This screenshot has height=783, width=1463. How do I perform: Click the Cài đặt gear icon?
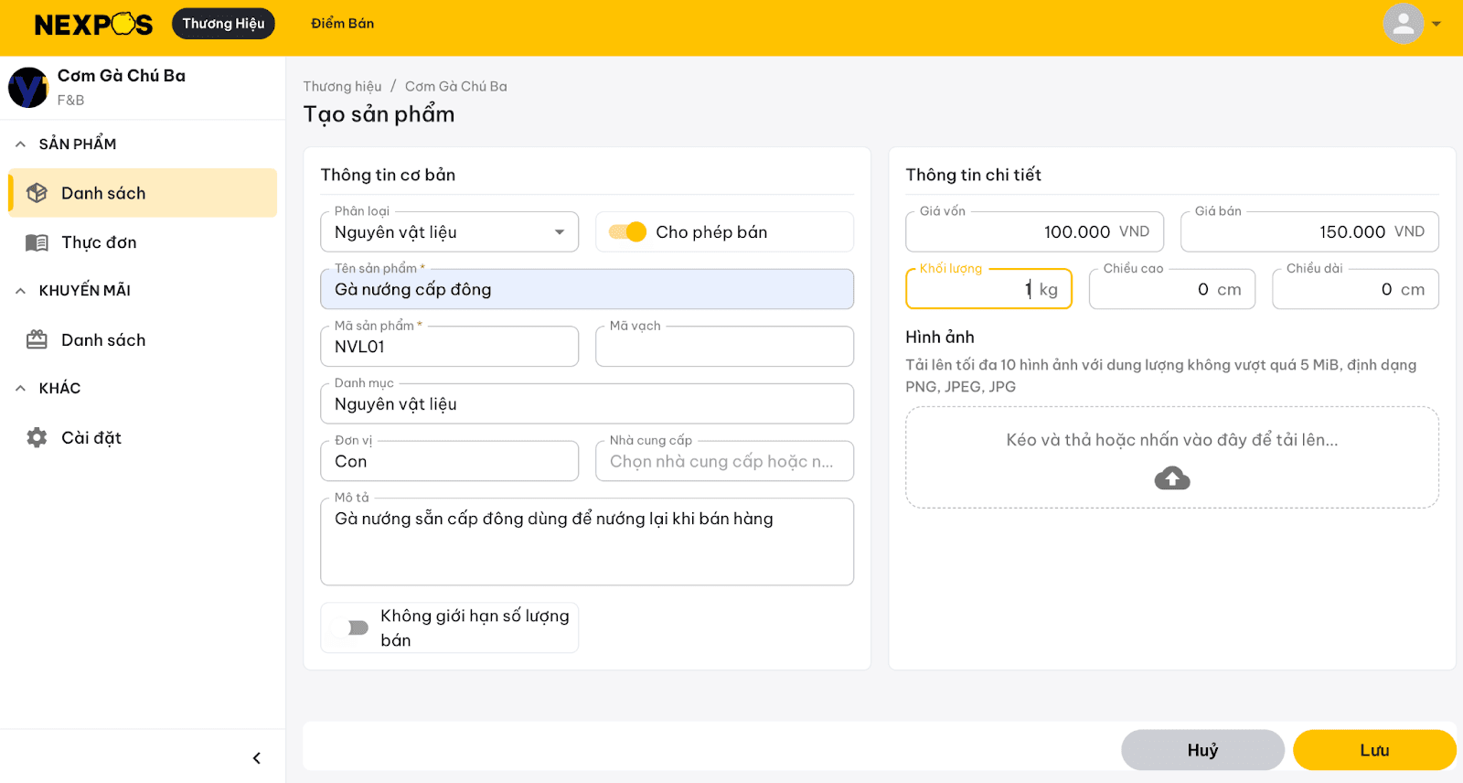[37, 437]
